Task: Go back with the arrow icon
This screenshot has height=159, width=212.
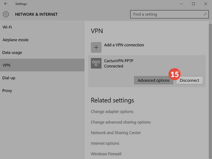Action: tap(6, 4)
